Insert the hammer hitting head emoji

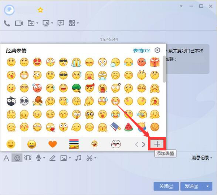click(37, 101)
